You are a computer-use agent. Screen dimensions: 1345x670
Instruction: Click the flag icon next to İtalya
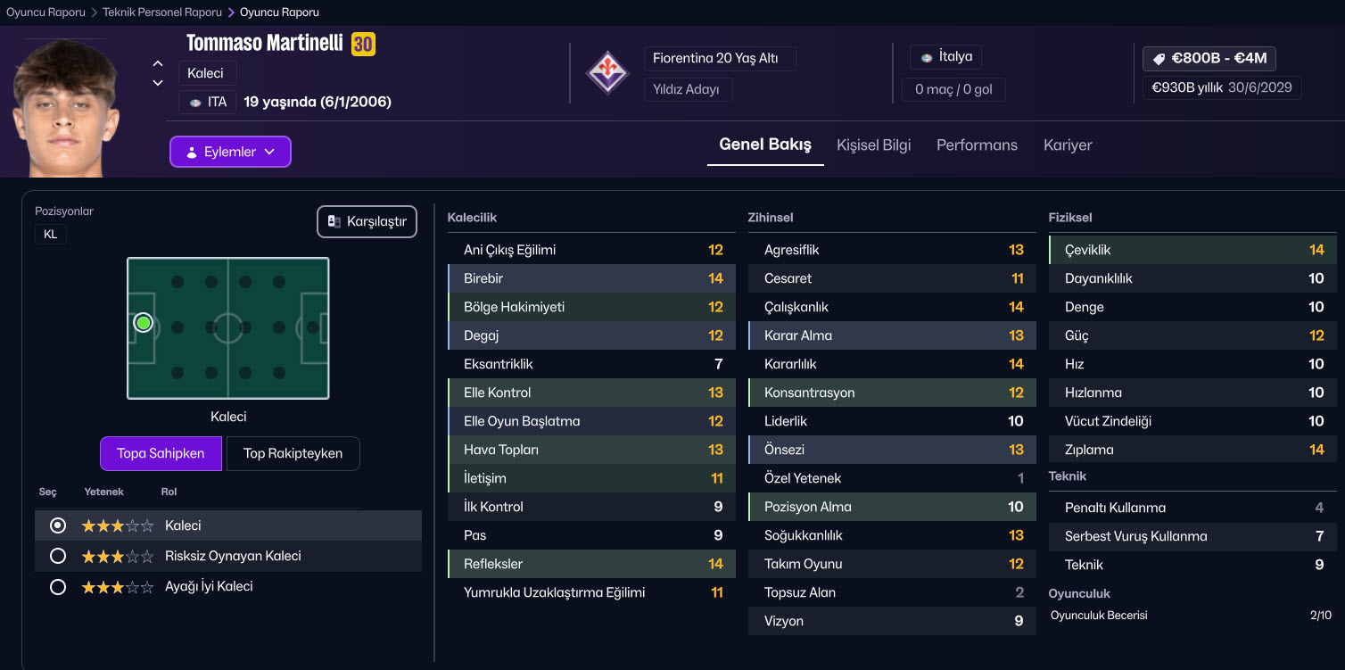point(928,57)
